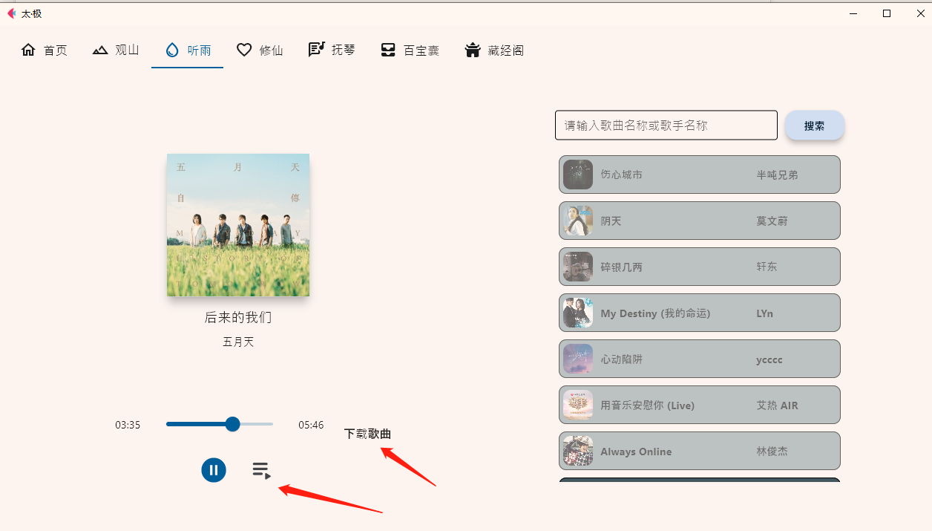Pause playback with the pause button
The height and width of the screenshot is (531, 932).
pyautogui.click(x=214, y=470)
